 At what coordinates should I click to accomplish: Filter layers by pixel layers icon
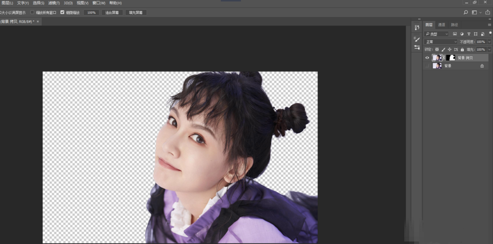click(455, 34)
